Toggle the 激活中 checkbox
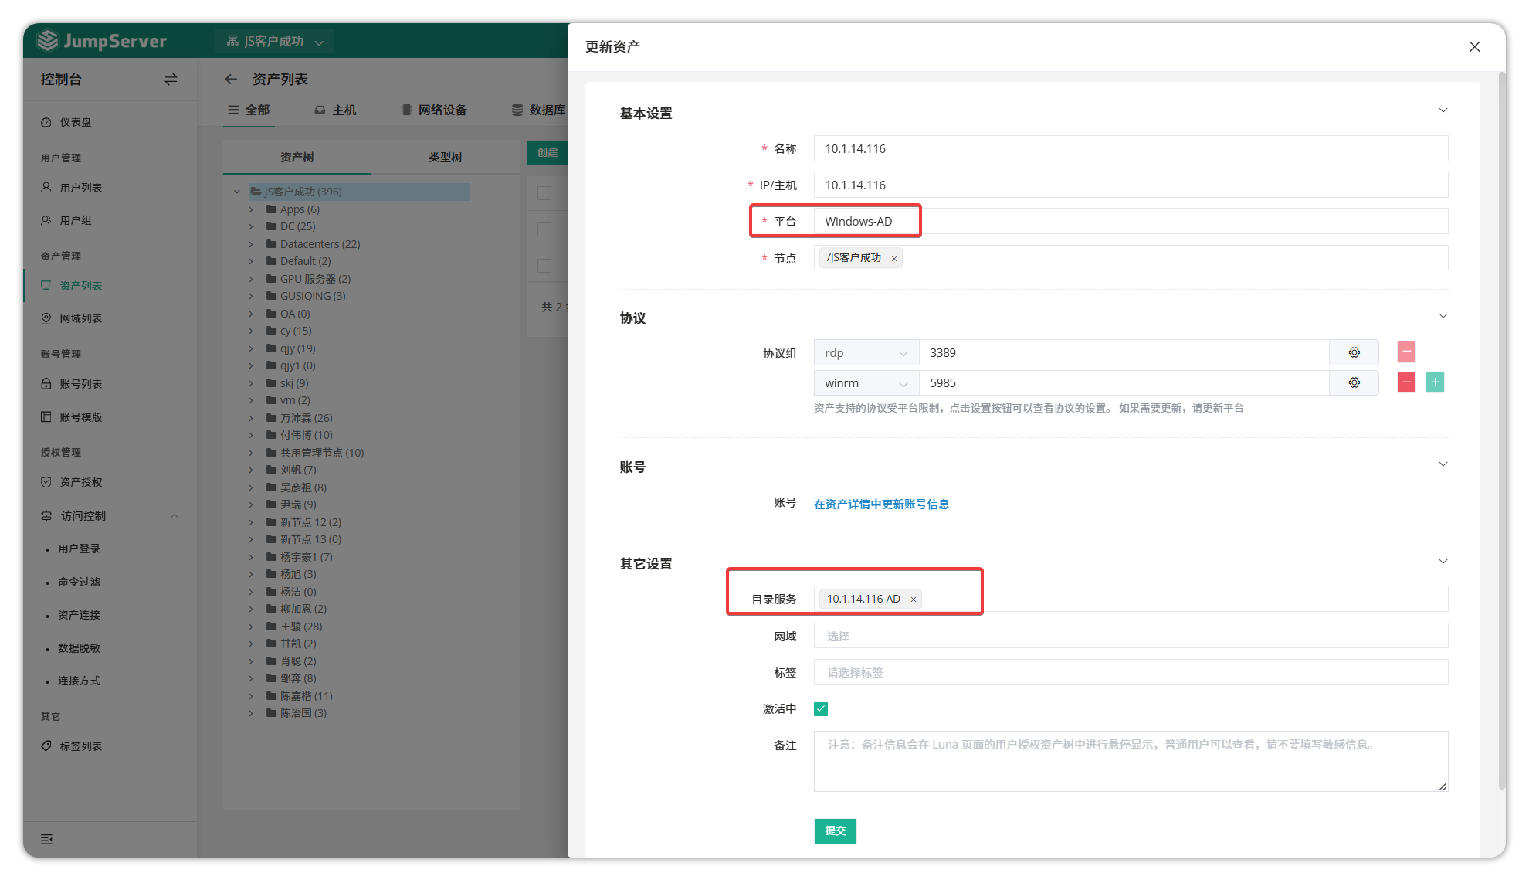 [x=821, y=709]
